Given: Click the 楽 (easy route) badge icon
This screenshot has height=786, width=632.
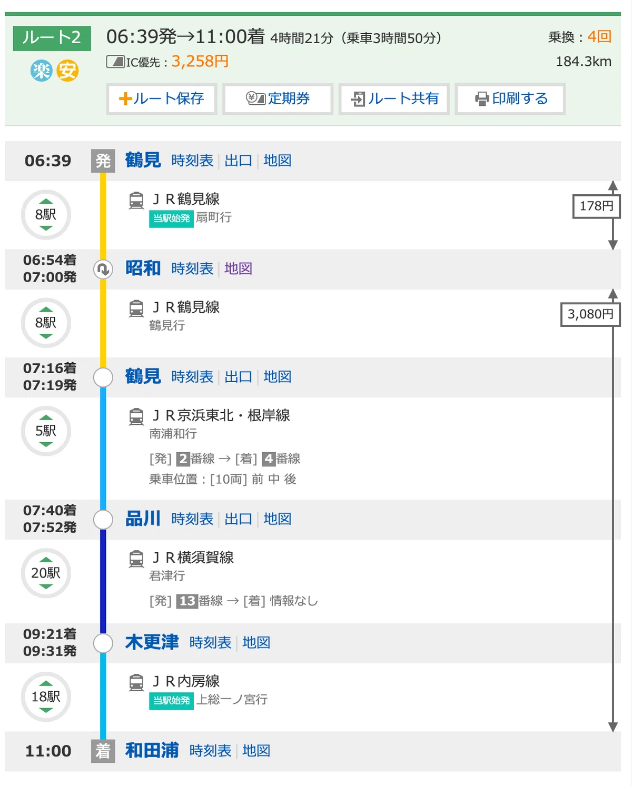Looking at the screenshot, I should click(x=41, y=71).
